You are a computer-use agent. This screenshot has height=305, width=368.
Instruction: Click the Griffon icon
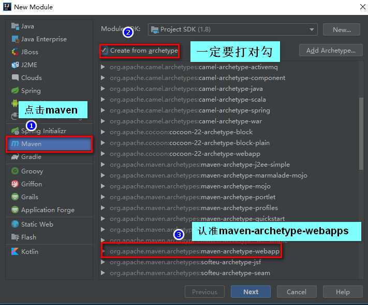click(x=15, y=184)
